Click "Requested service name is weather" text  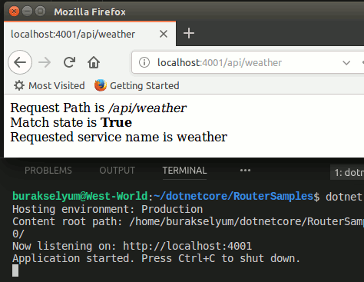tap(118, 137)
